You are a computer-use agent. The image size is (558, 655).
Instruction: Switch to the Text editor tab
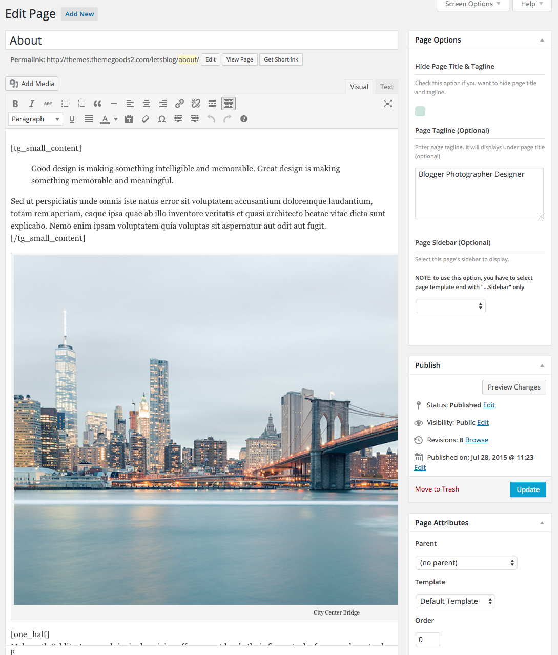[386, 87]
